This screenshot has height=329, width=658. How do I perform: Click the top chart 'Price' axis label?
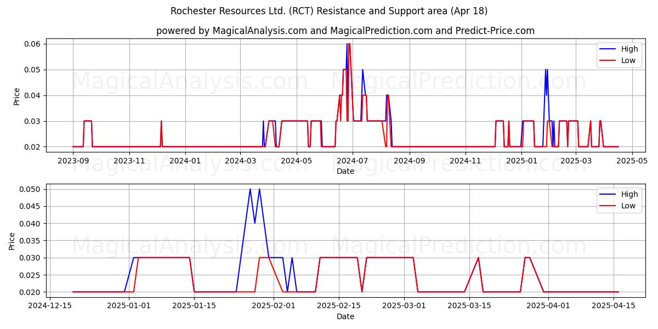16,96
